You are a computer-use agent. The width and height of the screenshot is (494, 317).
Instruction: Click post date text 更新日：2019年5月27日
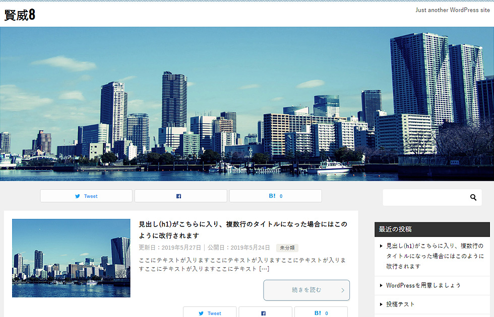tap(170, 248)
